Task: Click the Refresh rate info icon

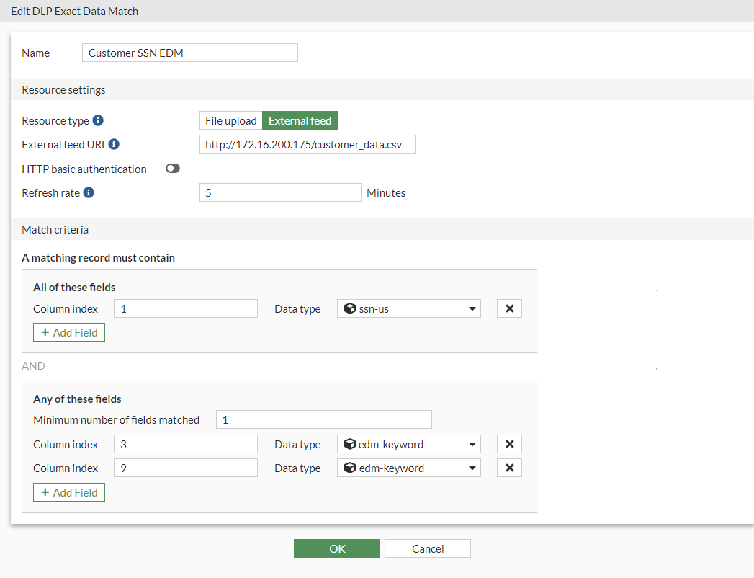Action: (88, 192)
